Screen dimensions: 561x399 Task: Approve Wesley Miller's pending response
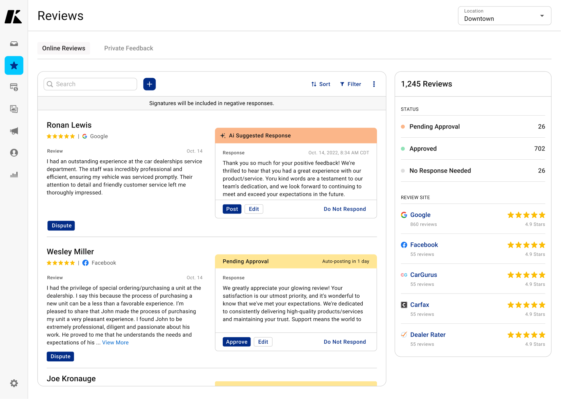pos(237,342)
